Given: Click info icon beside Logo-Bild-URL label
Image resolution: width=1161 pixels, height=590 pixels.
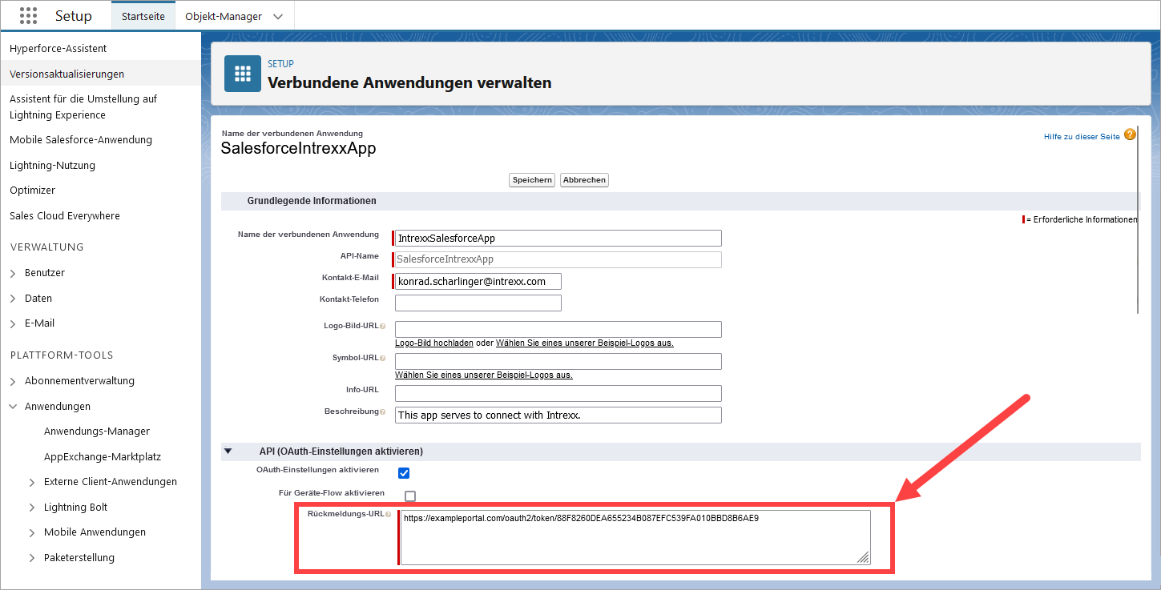Looking at the screenshot, I should point(382,327).
